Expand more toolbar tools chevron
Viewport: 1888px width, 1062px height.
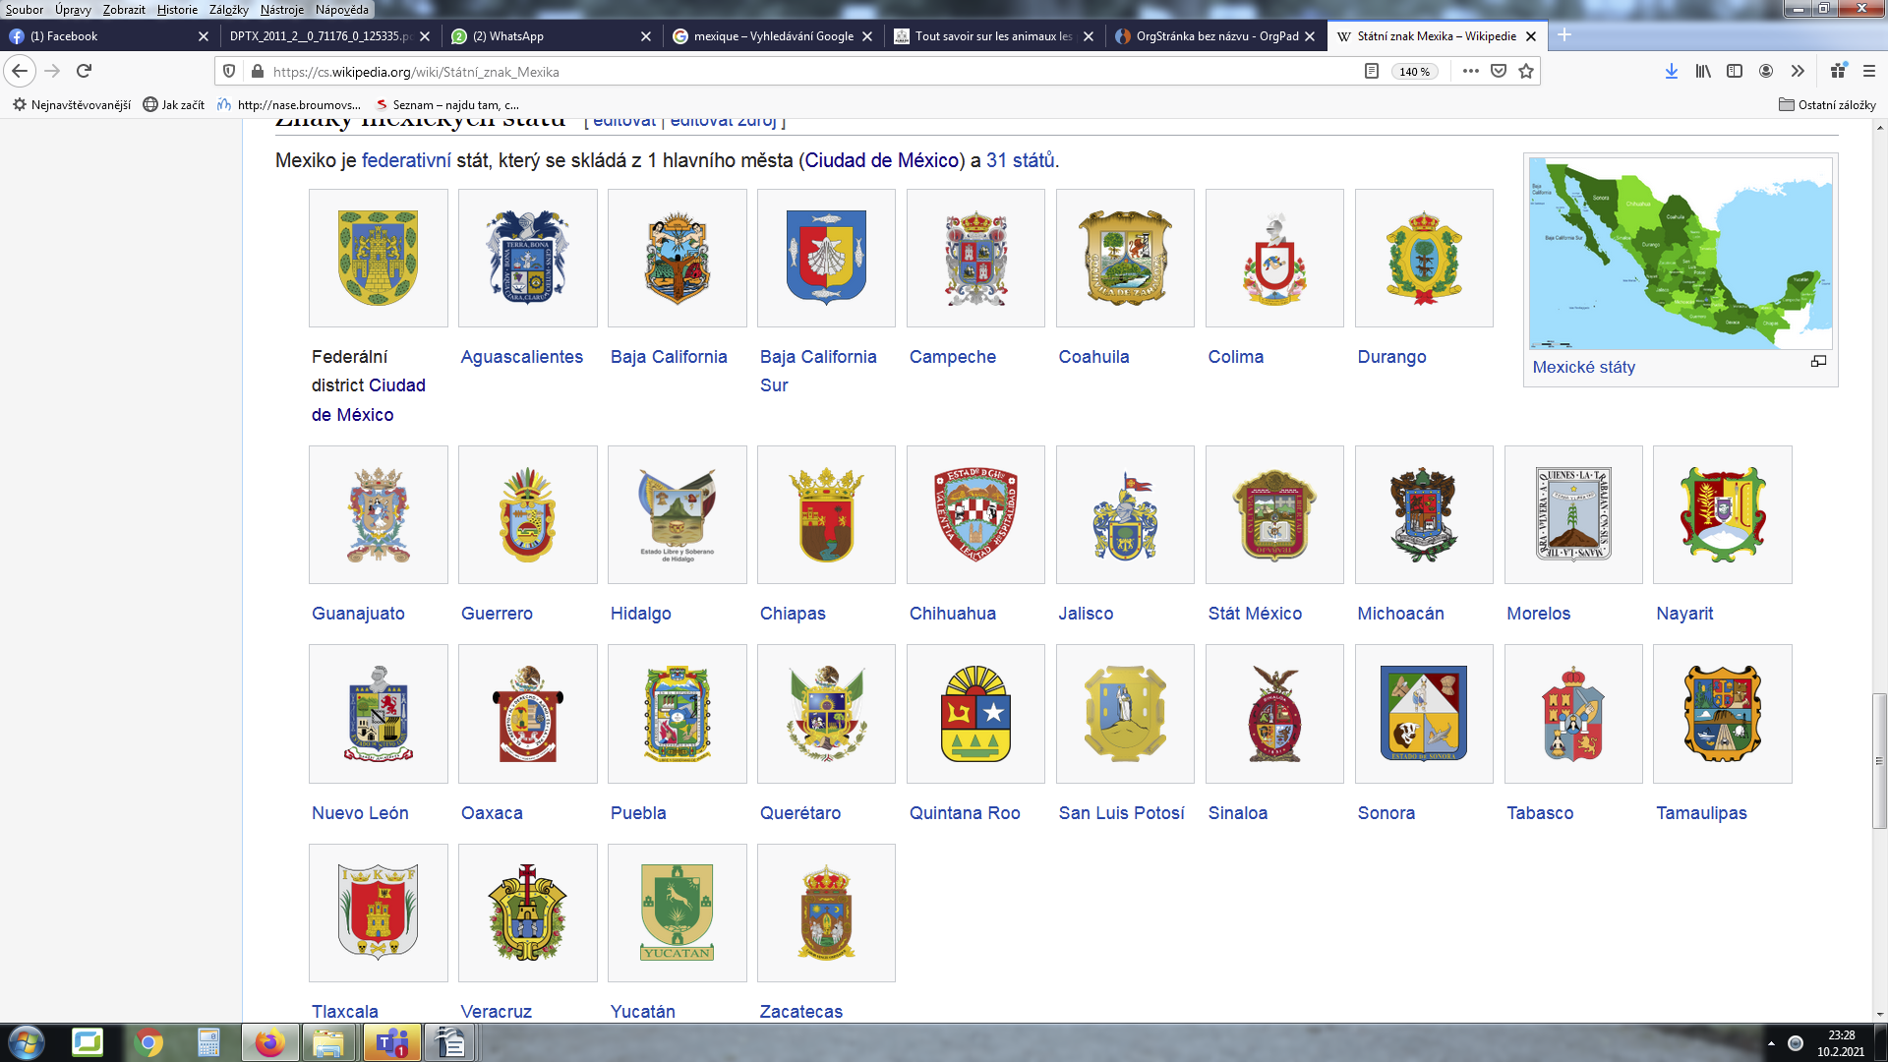[1798, 71]
